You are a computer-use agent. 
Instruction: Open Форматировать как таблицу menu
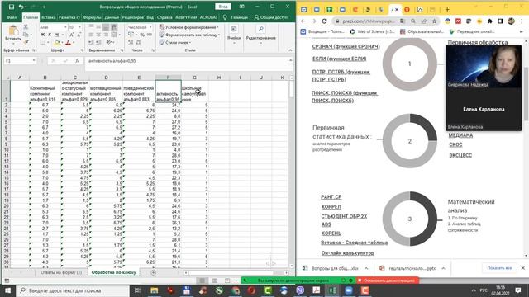[x=189, y=35]
